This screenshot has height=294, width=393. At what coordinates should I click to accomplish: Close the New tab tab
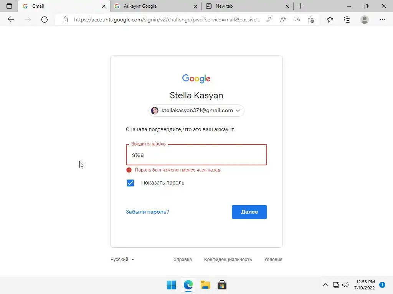[x=287, y=6]
